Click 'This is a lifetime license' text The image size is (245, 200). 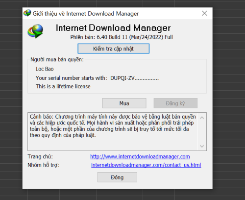63,86
